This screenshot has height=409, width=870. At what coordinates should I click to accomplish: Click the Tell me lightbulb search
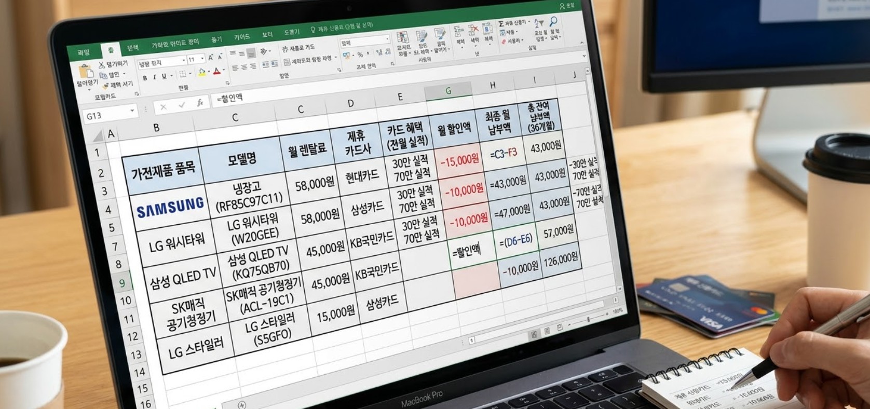313,30
